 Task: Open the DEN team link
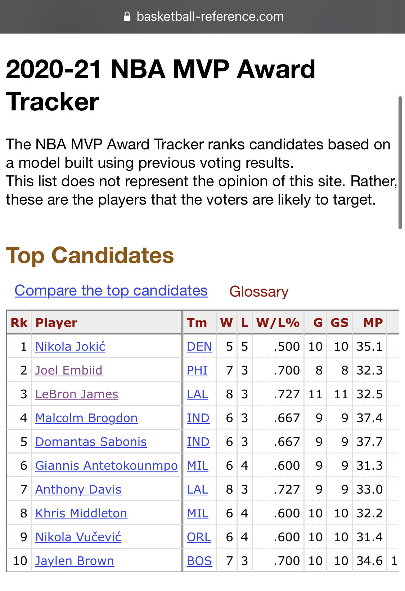pos(199,346)
